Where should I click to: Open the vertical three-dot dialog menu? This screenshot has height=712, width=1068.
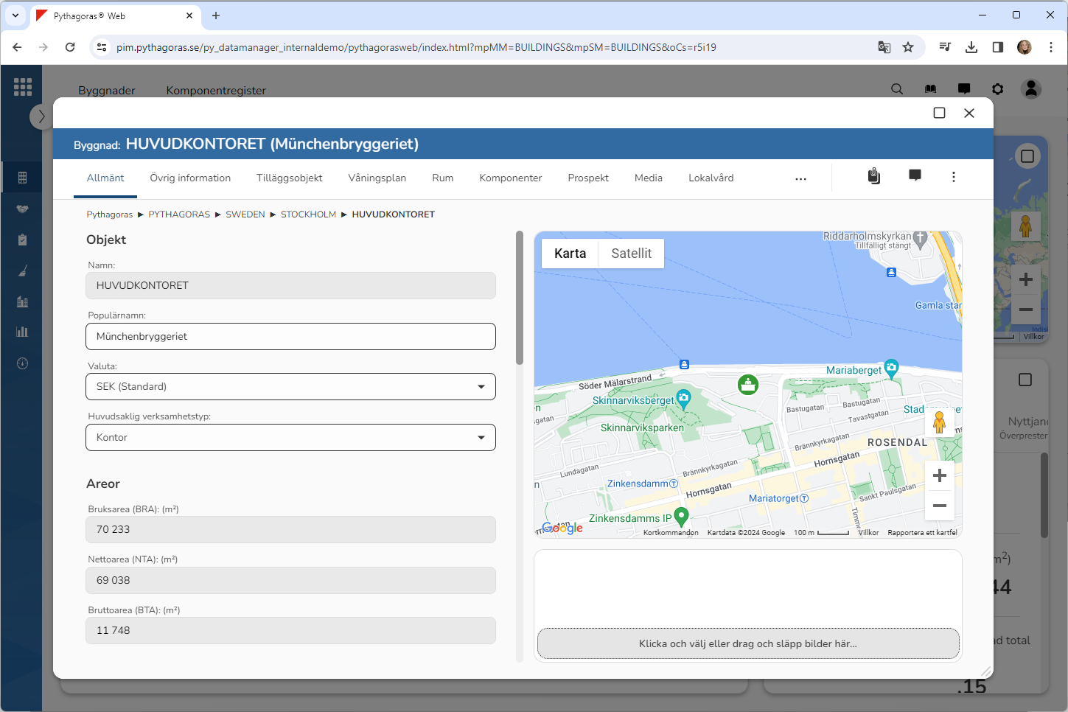(x=953, y=177)
